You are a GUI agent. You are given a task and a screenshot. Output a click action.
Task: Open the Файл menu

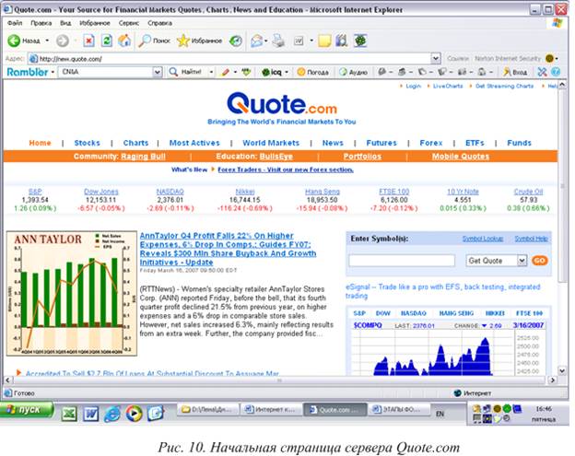(15, 23)
